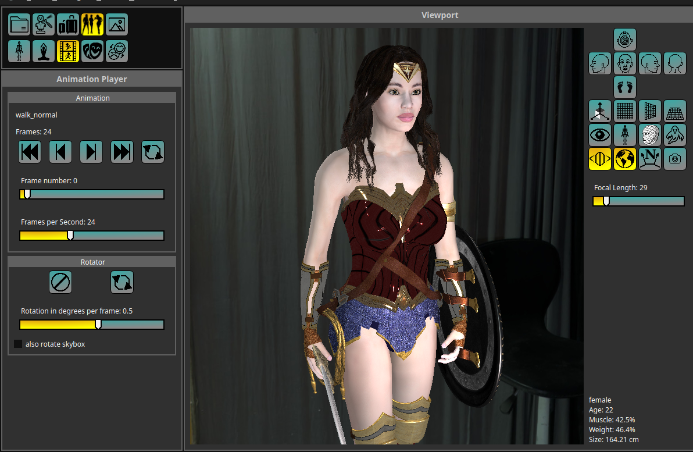
Task: Select the back-of-head view icon
Action: click(x=674, y=63)
